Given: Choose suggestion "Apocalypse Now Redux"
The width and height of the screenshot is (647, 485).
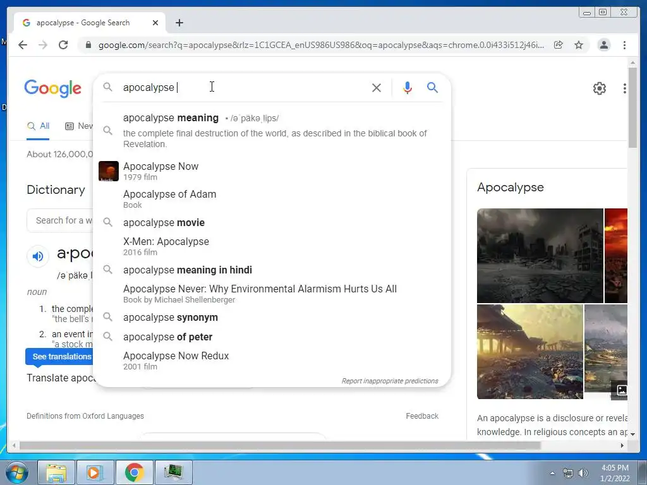Looking at the screenshot, I should pos(272,361).
